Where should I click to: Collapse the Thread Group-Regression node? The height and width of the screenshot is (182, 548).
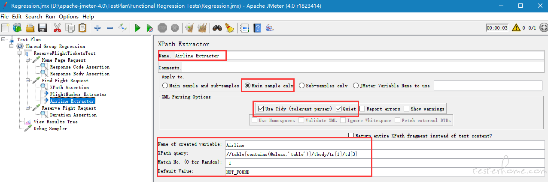(12, 46)
